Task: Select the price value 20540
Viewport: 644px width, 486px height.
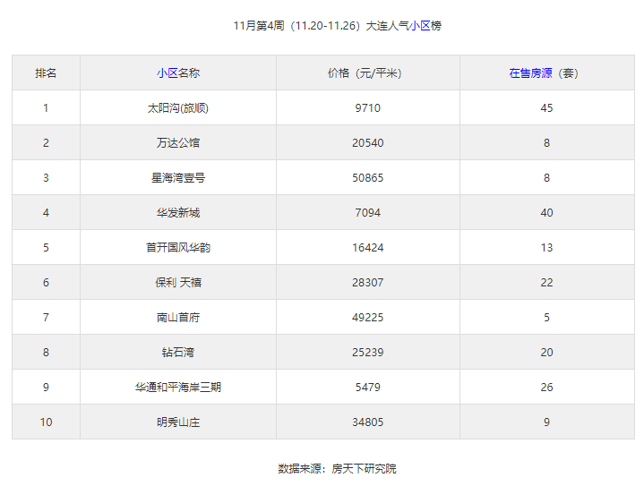Action: pos(367,143)
